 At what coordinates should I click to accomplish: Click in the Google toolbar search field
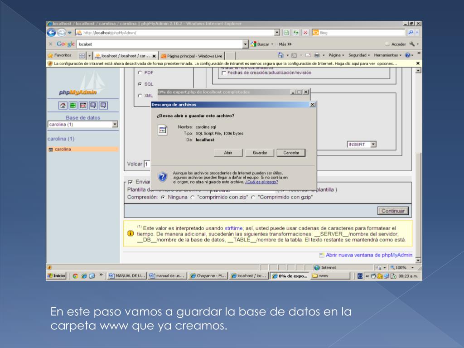tap(160, 44)
